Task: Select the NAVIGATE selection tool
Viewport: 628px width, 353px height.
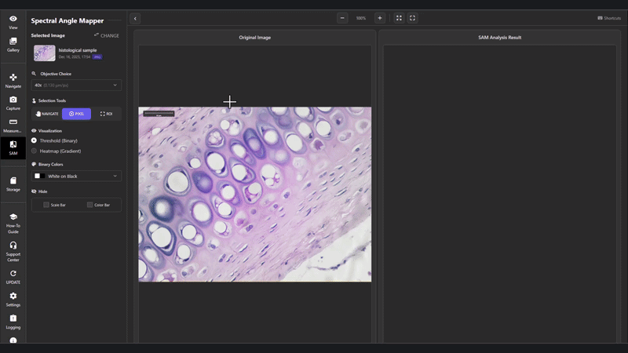Action: pyautogui.click(x=47, y=114)
